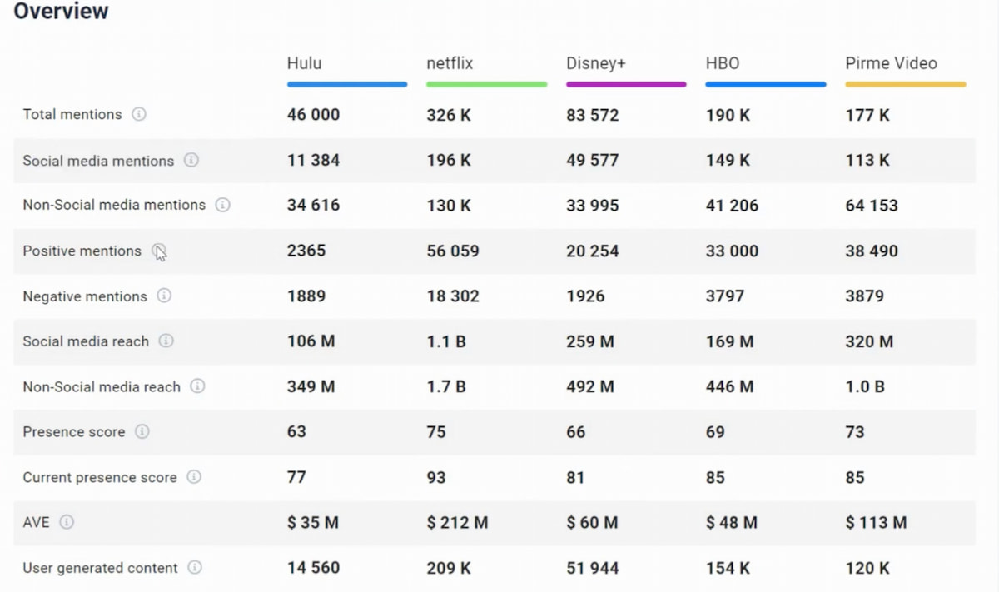Screen dimensions: 999x592
Task: Select the HBO column header
Action: pos(723,63)
